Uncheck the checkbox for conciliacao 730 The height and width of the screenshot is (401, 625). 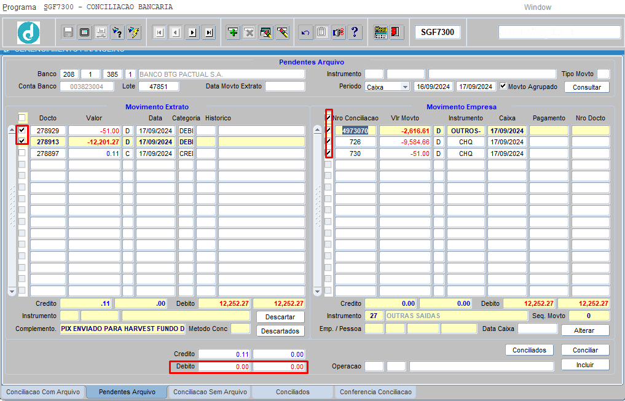point(328,152)
